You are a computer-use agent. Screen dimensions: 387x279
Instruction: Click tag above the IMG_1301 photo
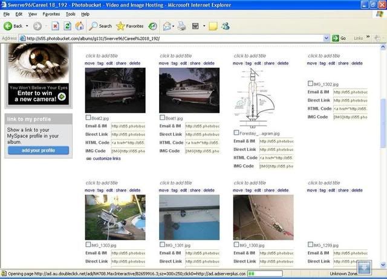(175, 190)
